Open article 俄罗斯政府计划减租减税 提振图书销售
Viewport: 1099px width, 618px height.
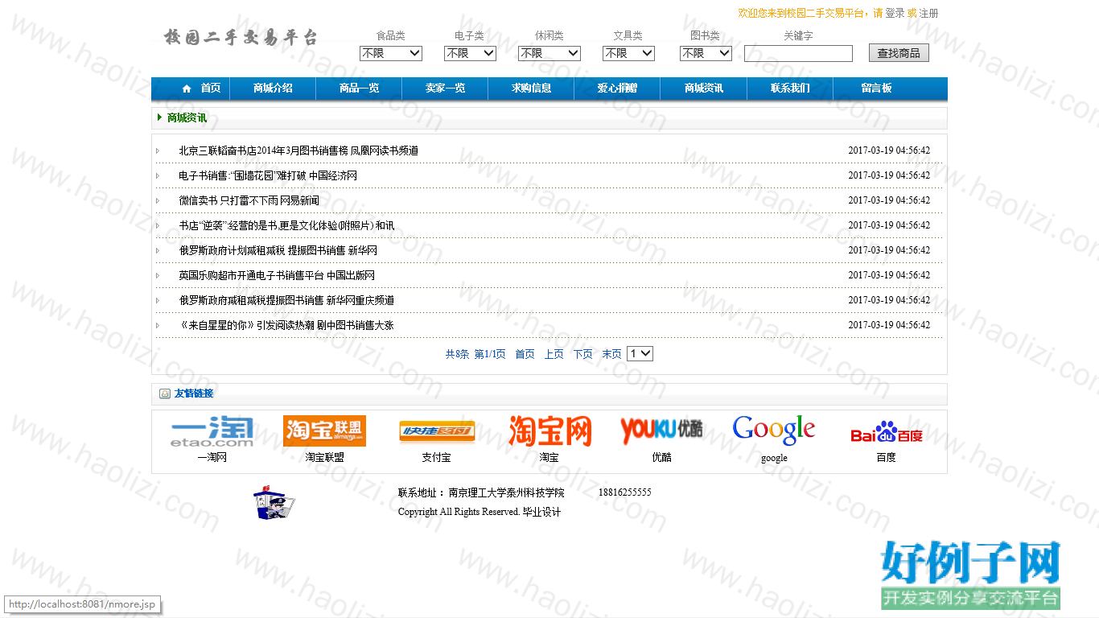click(278, 250)
